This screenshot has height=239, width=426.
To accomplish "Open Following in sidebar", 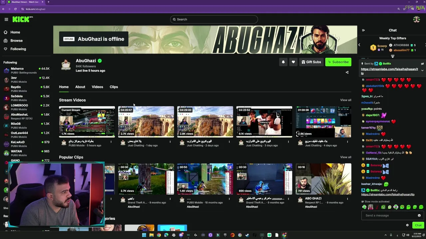I will pyautogui.click(x=15, y=49).
